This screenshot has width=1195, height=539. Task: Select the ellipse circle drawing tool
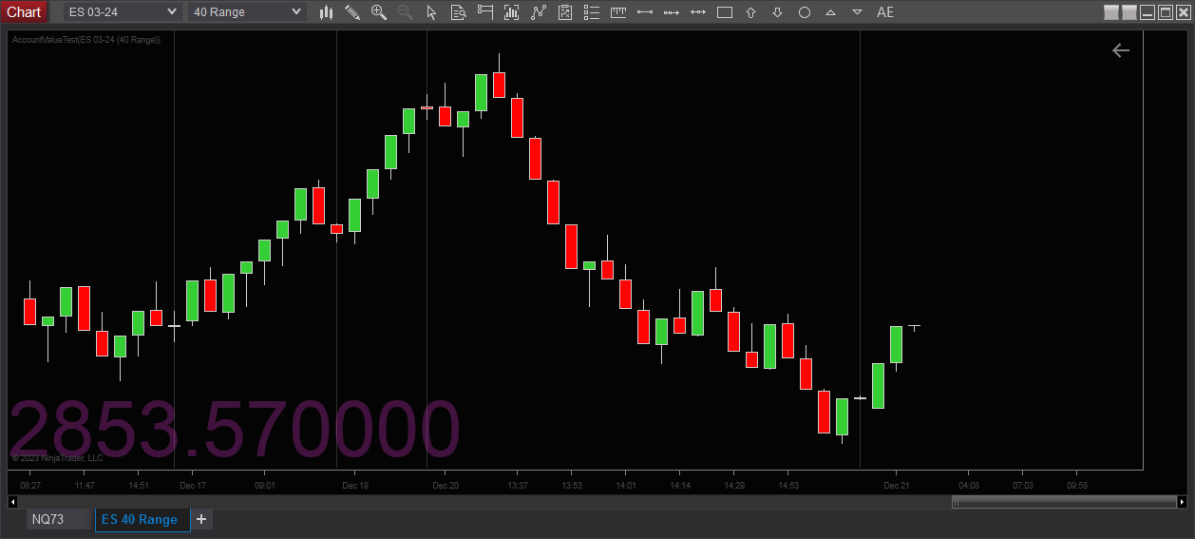[x=805, y=12]
